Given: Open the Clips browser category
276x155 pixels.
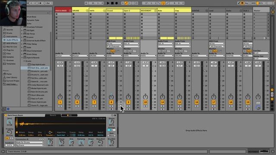Looking at the screenshot, I should (x=9, y=53).
